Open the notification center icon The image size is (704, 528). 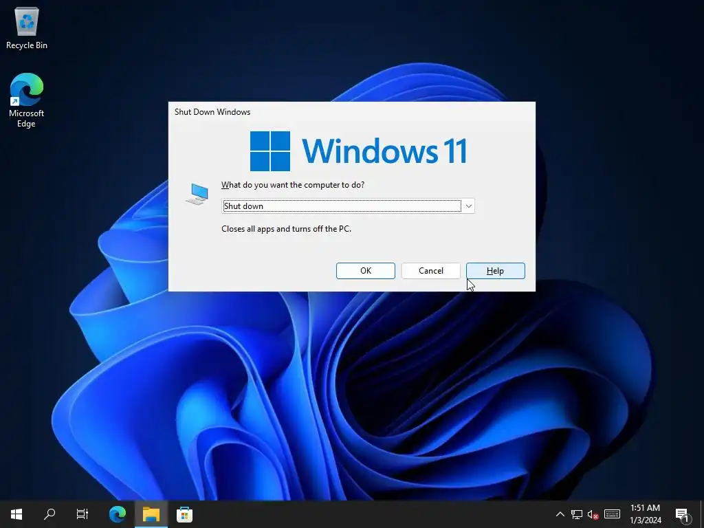point(682,515)
